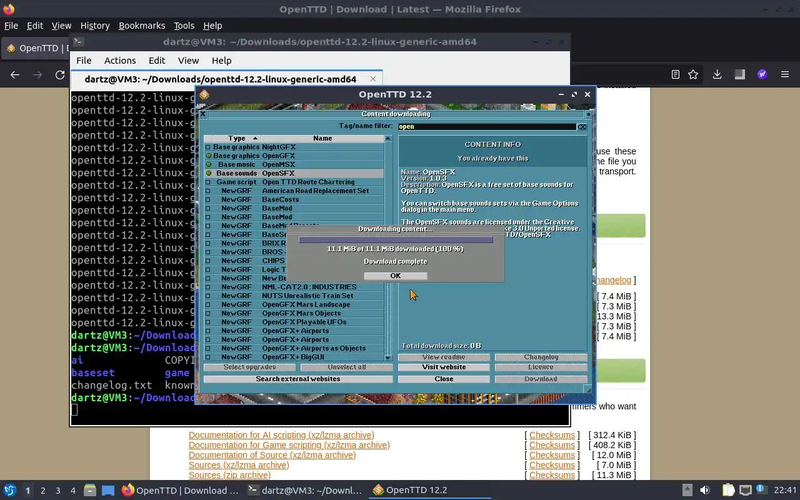Click Search external websites button
The width and height of the screenshot is (800, 500).
(298, 379)
